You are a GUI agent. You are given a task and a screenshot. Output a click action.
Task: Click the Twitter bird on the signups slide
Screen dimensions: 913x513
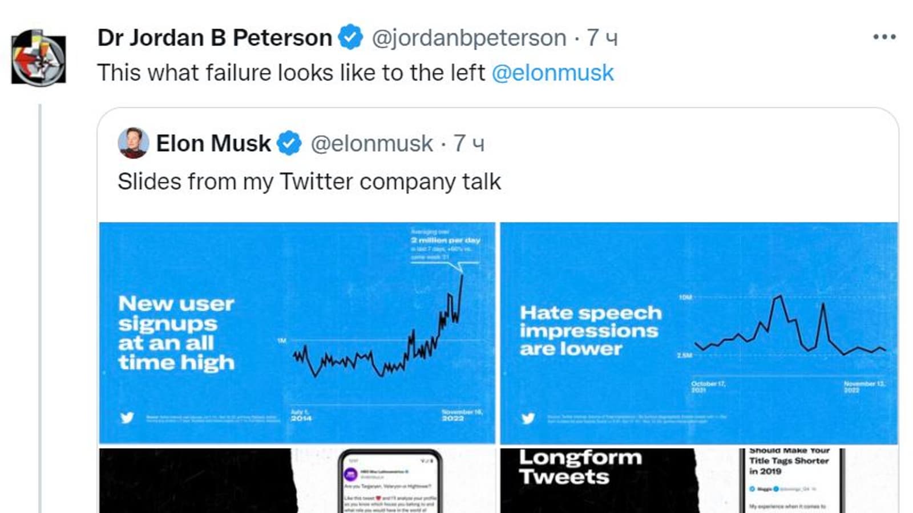[127, 418]
